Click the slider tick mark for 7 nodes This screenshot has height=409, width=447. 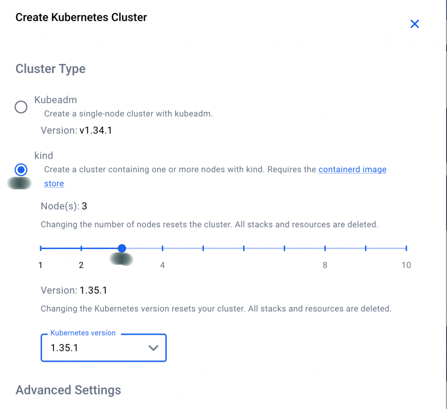point(285,248)
